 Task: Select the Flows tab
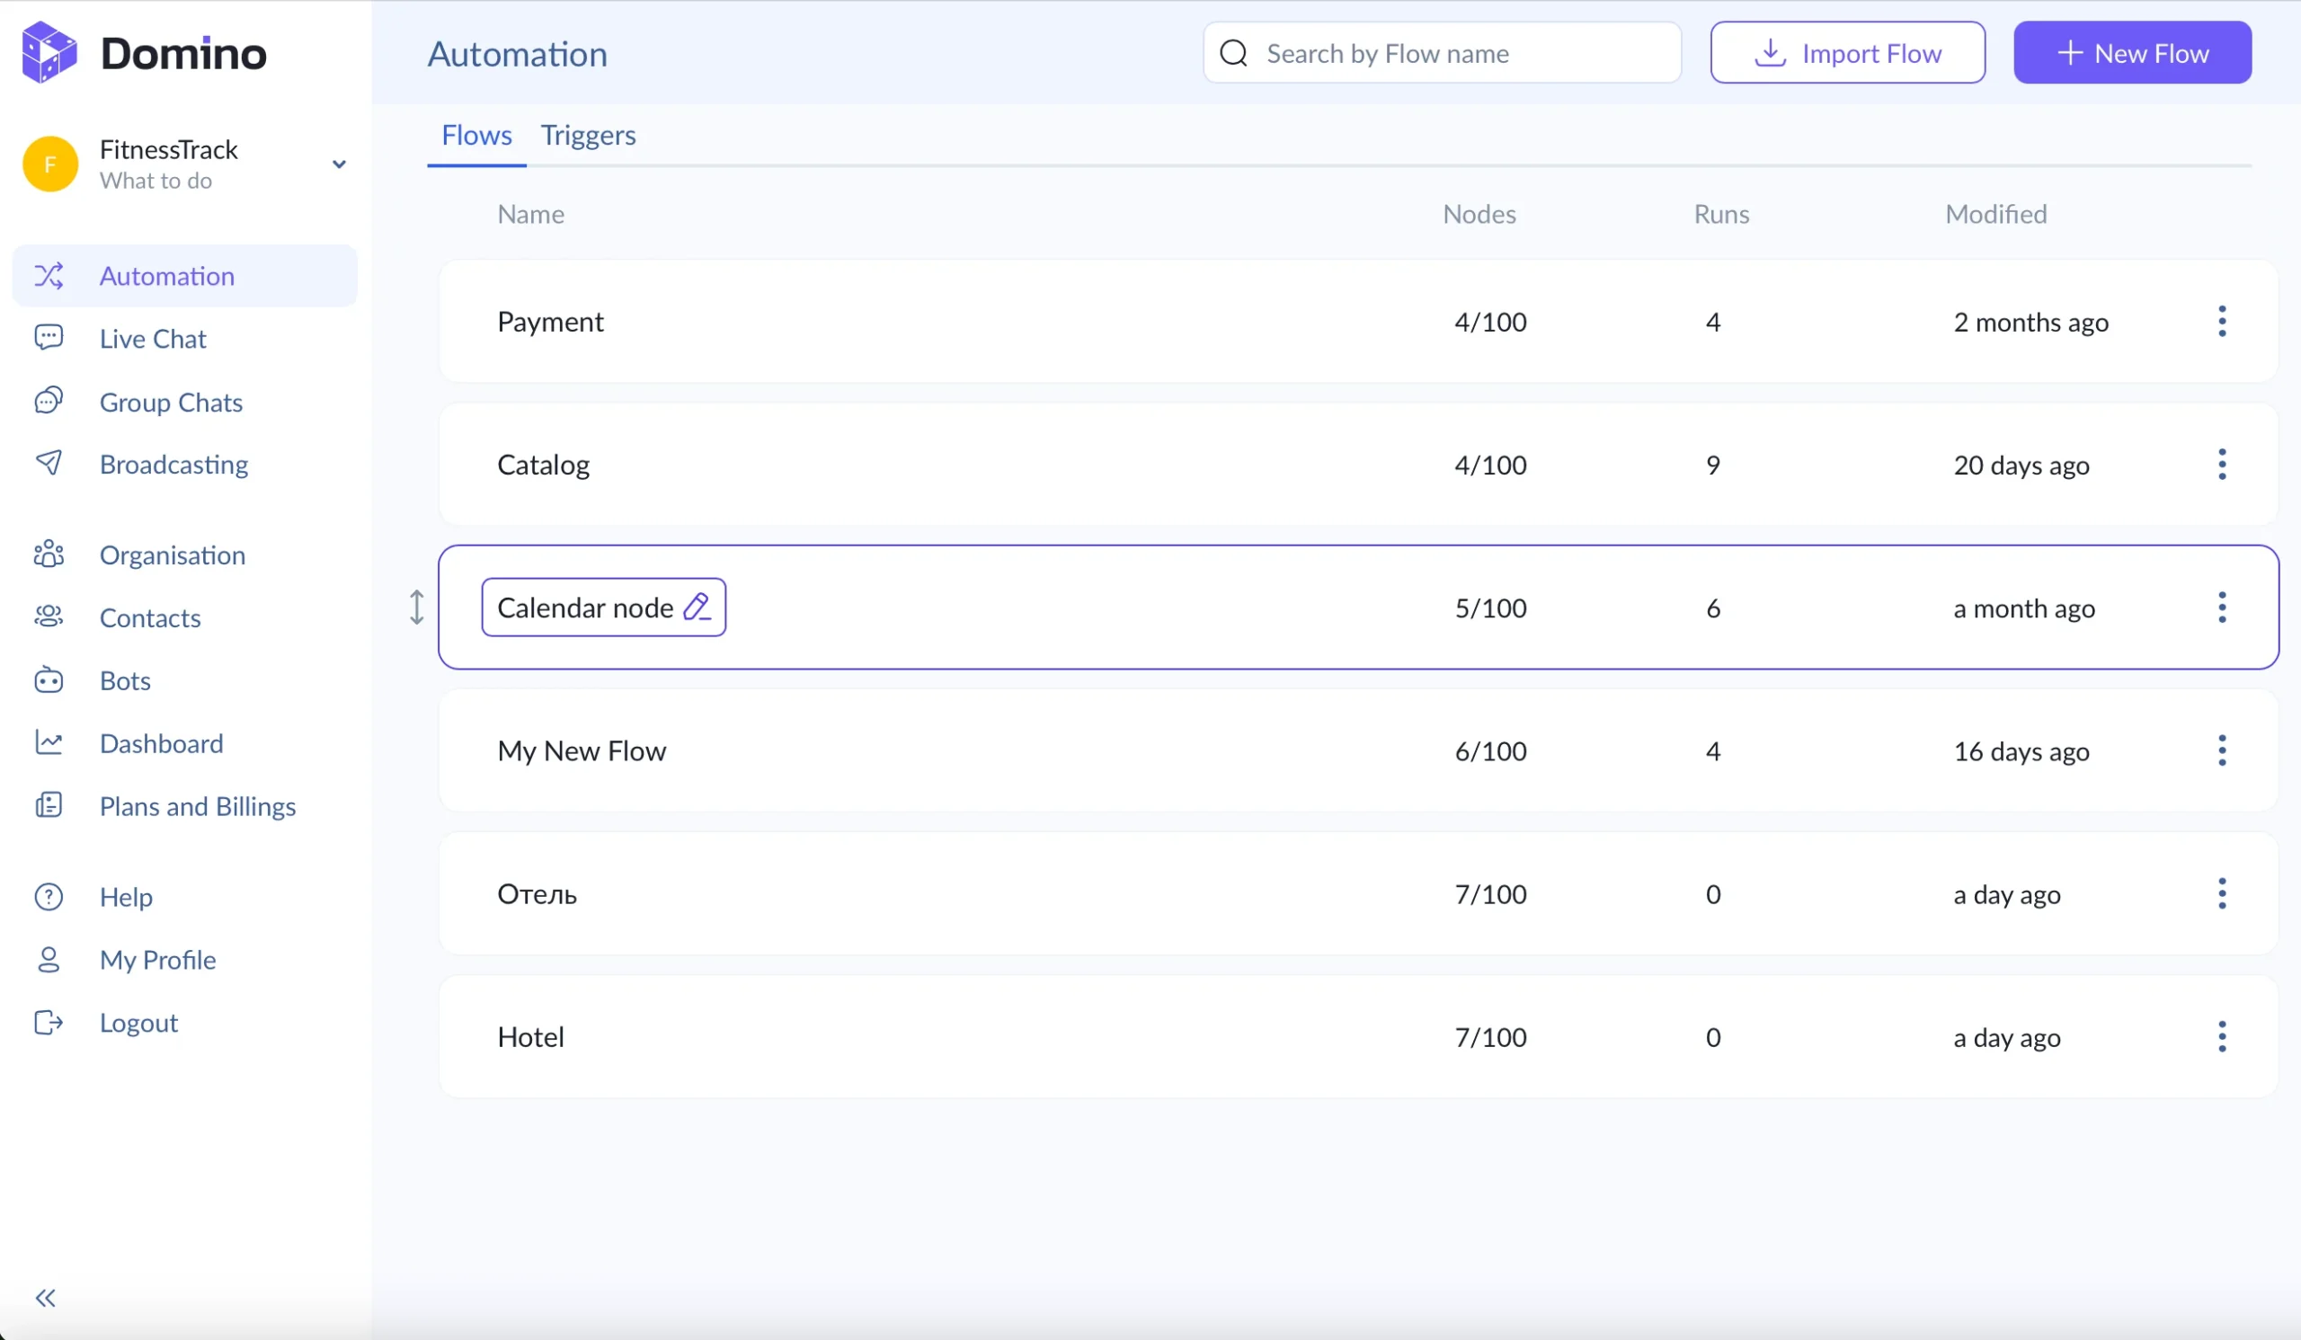click(x=475, y=135)
